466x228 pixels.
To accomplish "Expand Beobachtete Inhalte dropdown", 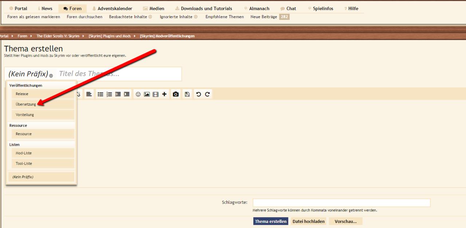I will coord(150,17).
